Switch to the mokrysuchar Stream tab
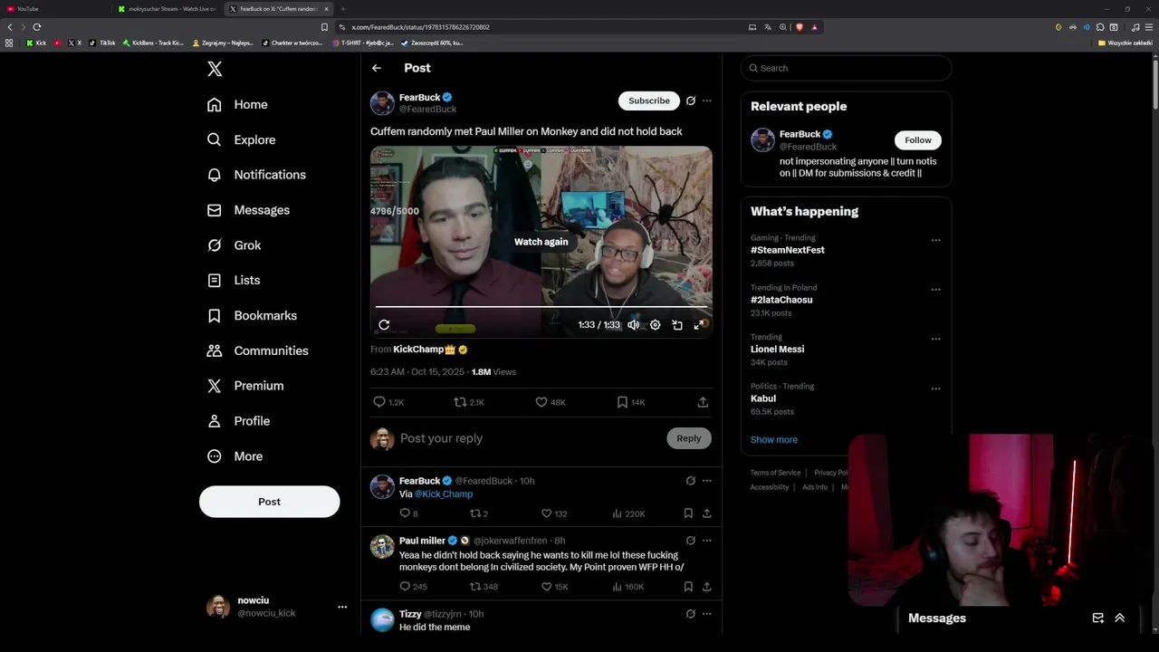The width and height of the screenshot is (1159, 652). (x=168, y=9)
